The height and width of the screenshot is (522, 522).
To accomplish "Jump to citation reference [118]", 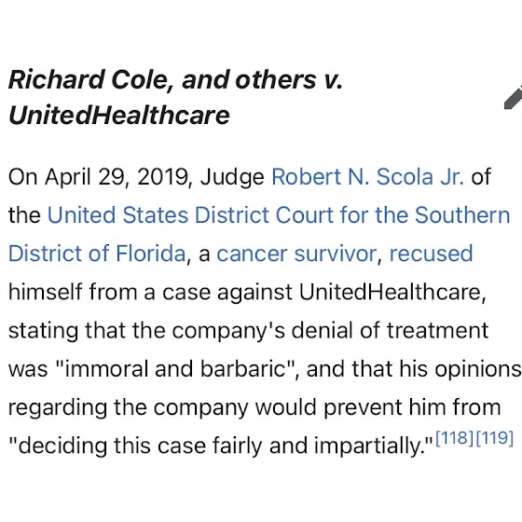I will click(x=455, y=438).
